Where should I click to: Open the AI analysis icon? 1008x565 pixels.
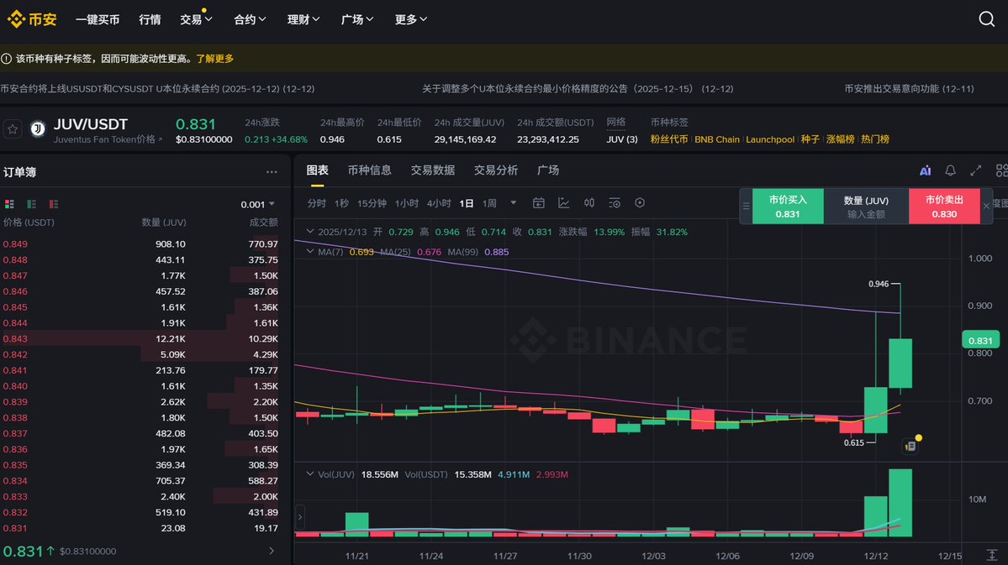click(x=925, y=170)
